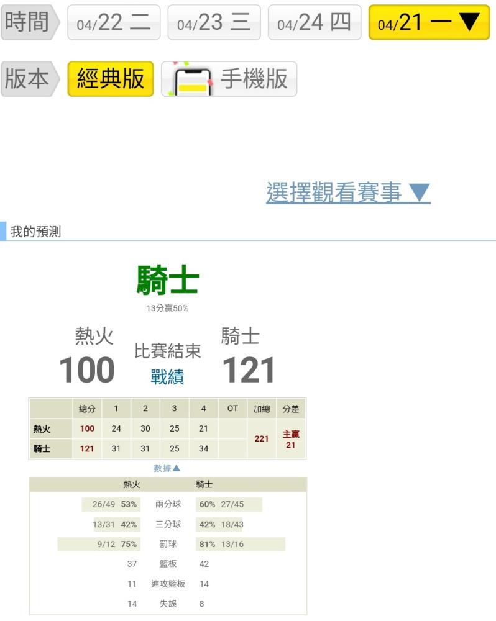
Task: Click the phone icon in 手機版 button
Action: point(192,80)
